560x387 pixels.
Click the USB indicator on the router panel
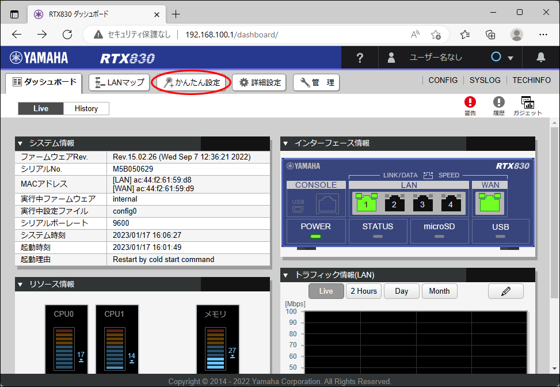coord(500,237)
